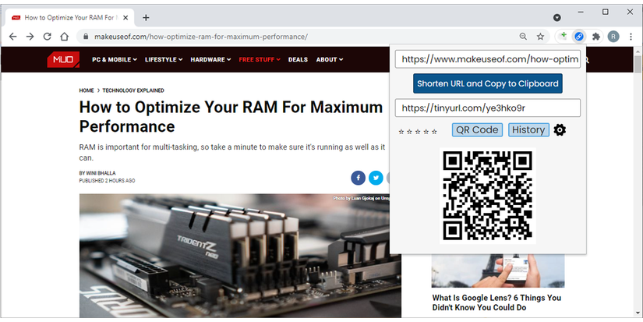The image size is (643, 322).
Task: Click the Google Lens article thumbnail
Action: pos(498,271)
